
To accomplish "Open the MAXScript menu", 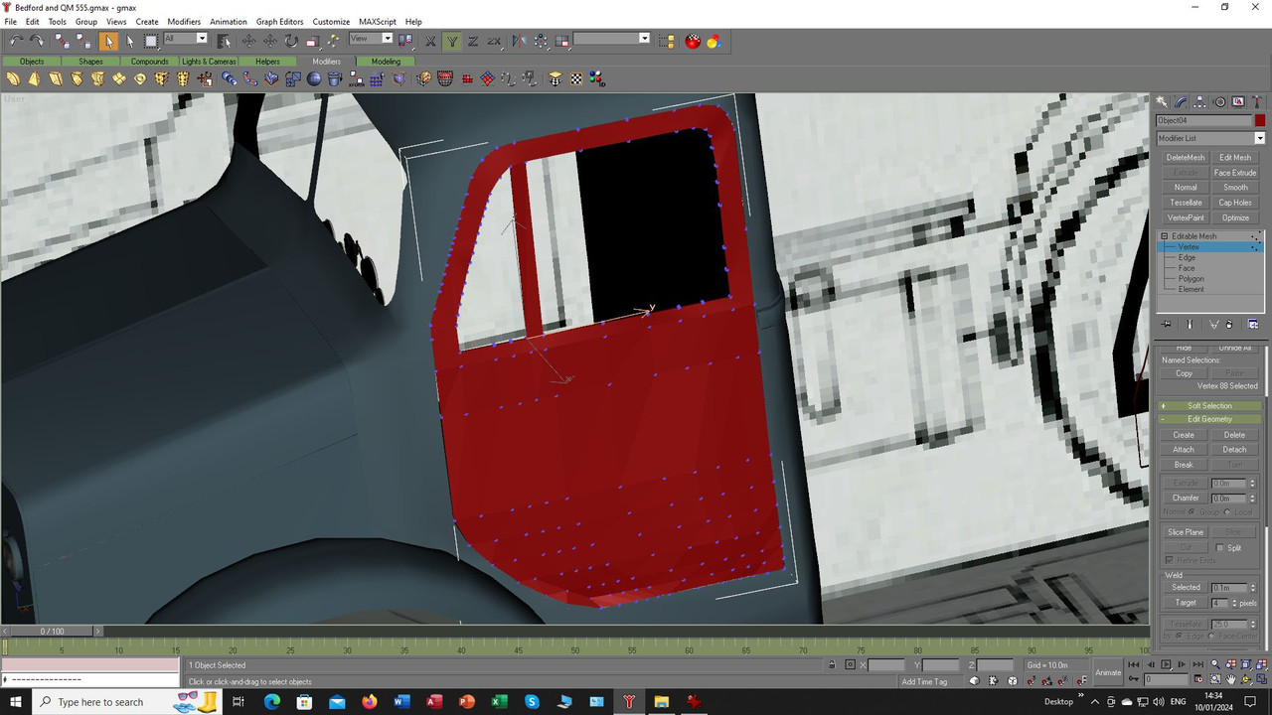I will click(378, 21).
